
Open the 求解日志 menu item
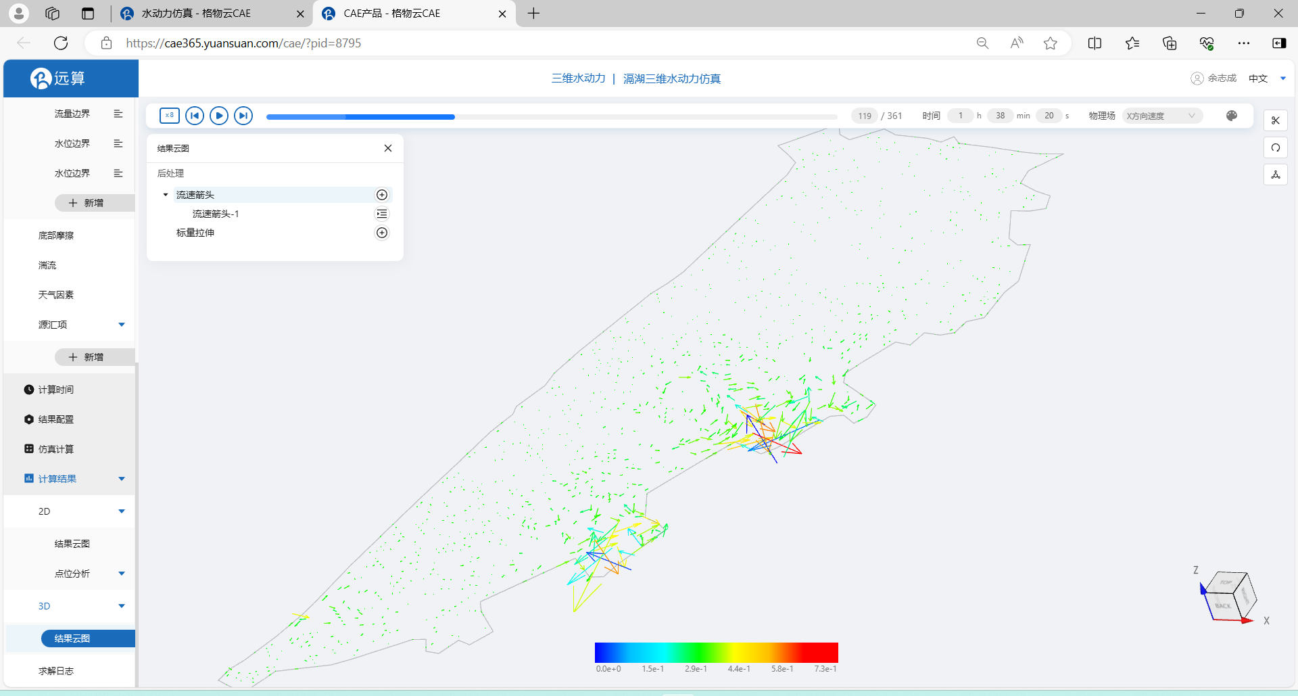pyautogui.click(x=56, y=671)
